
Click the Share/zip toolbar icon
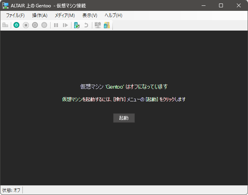tap(107, 25)
